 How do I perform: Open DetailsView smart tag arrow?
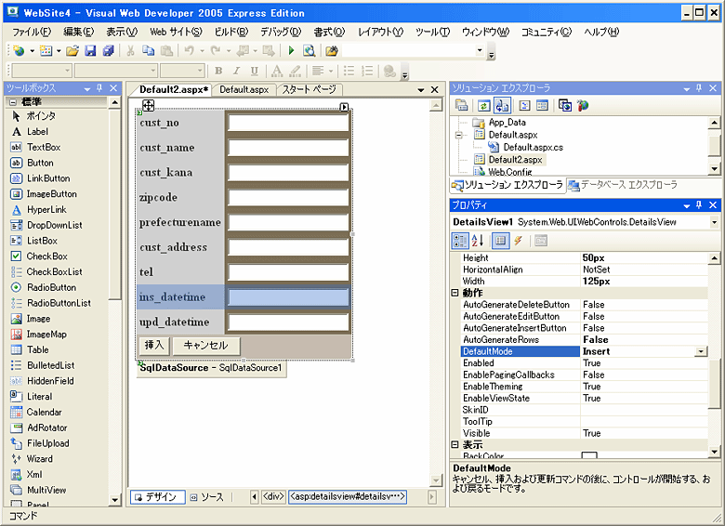pyautogui.click(x=344, y=107)
